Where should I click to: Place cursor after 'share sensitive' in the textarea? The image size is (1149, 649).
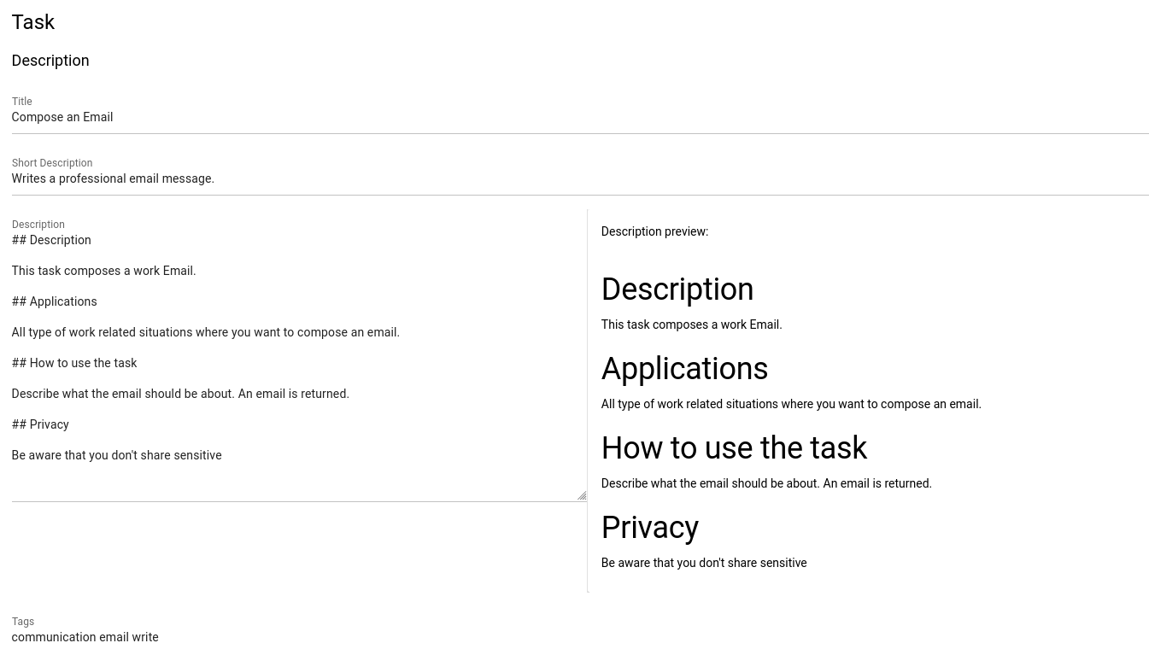click(x=222, y=456)
